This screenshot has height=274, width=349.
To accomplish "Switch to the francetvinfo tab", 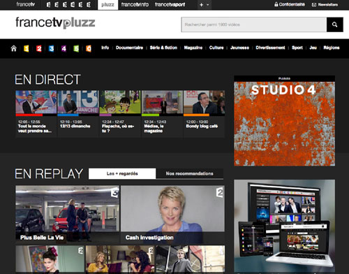I will [x=135, y=5].
